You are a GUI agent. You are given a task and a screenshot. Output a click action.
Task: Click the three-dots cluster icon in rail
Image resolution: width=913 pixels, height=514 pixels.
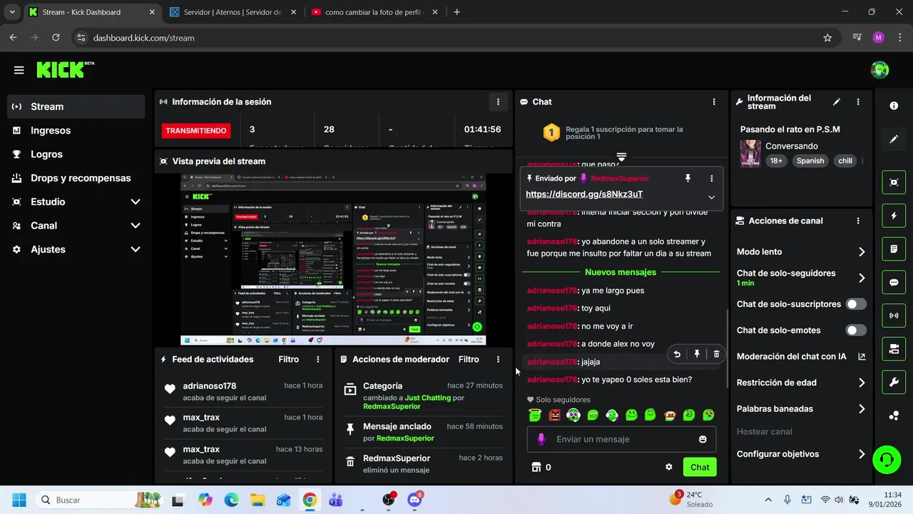click(x=894, y=415)
